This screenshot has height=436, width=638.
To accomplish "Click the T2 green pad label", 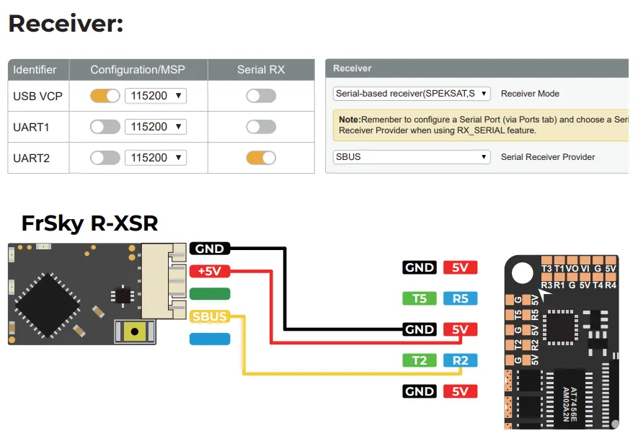I will [419, 360].
